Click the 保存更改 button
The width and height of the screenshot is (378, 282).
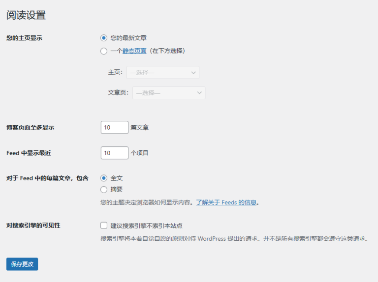pyautogui.click(x=22, y=264)
